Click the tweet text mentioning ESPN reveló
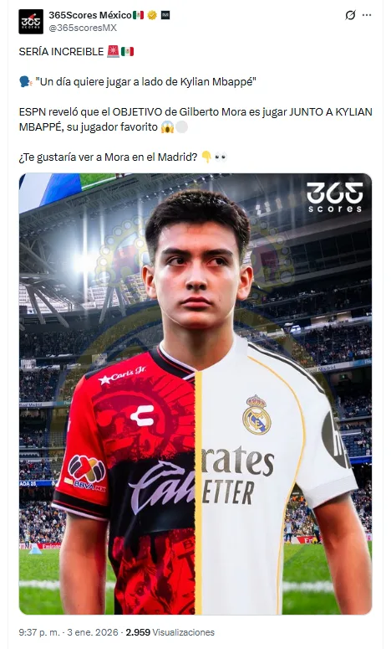This screenshot has width=391, height=649. click(195, 119)
